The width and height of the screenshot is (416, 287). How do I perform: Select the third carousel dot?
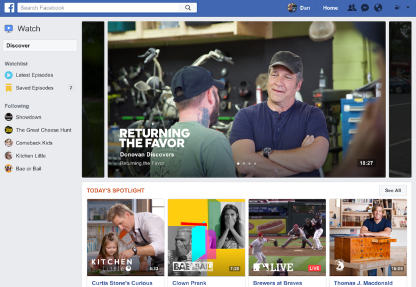250,163
